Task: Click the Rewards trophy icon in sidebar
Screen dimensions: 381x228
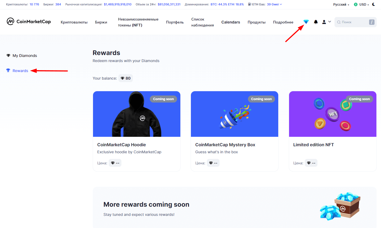Action: click(x=8, y=70)
